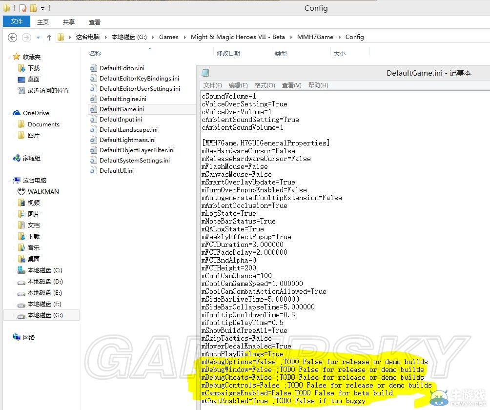490x410 pixels.
Task: Open the 文件 tab in the Explorer ribbon
Action: pos(17,21)
